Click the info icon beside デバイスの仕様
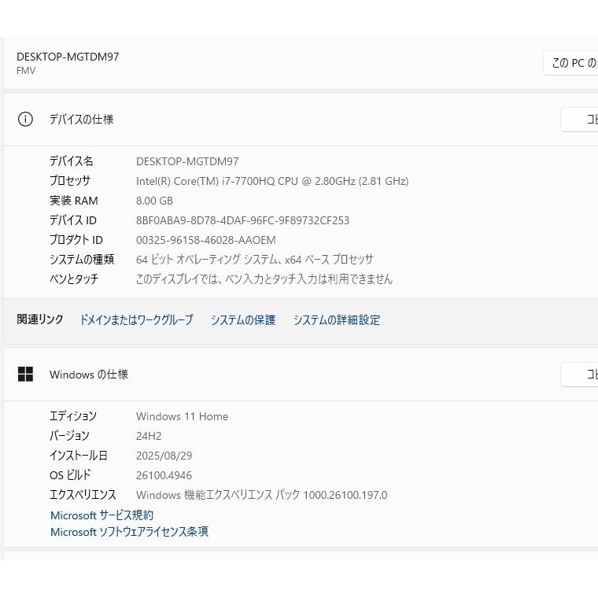This screenshot has width=598, height=598. [25, 120]
